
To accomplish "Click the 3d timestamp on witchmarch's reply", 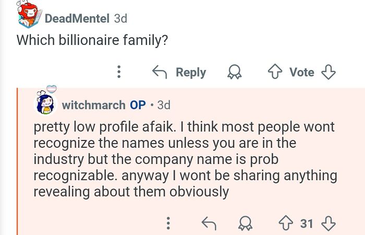I will 164,104.
